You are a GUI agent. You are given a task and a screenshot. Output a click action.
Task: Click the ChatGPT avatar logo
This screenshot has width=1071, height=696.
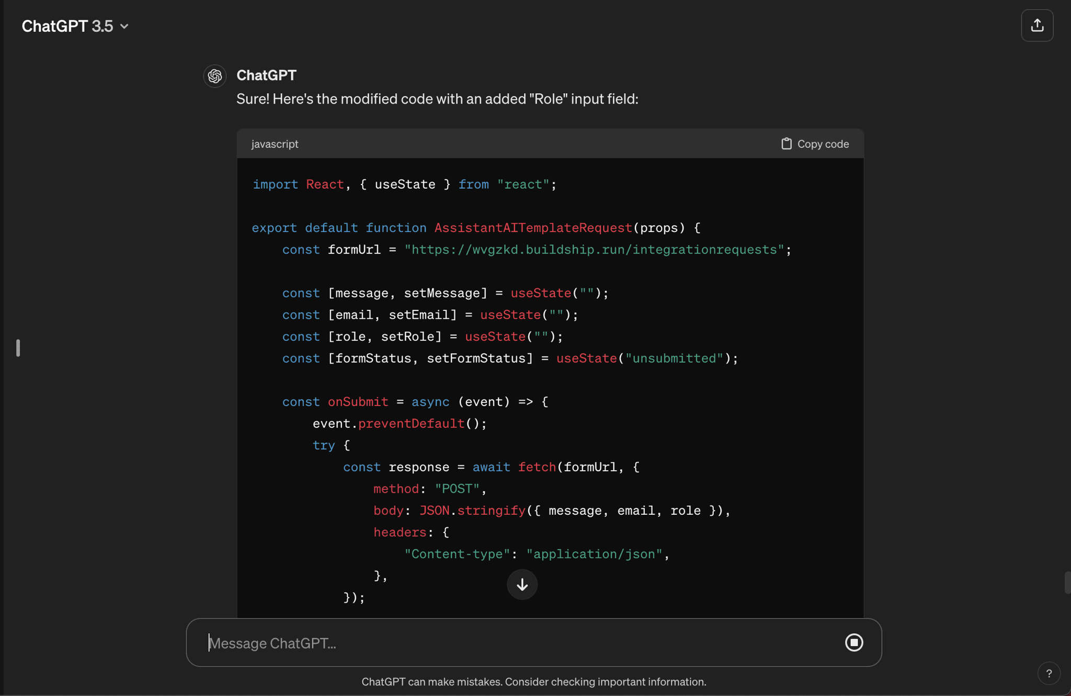pos(214,76)
